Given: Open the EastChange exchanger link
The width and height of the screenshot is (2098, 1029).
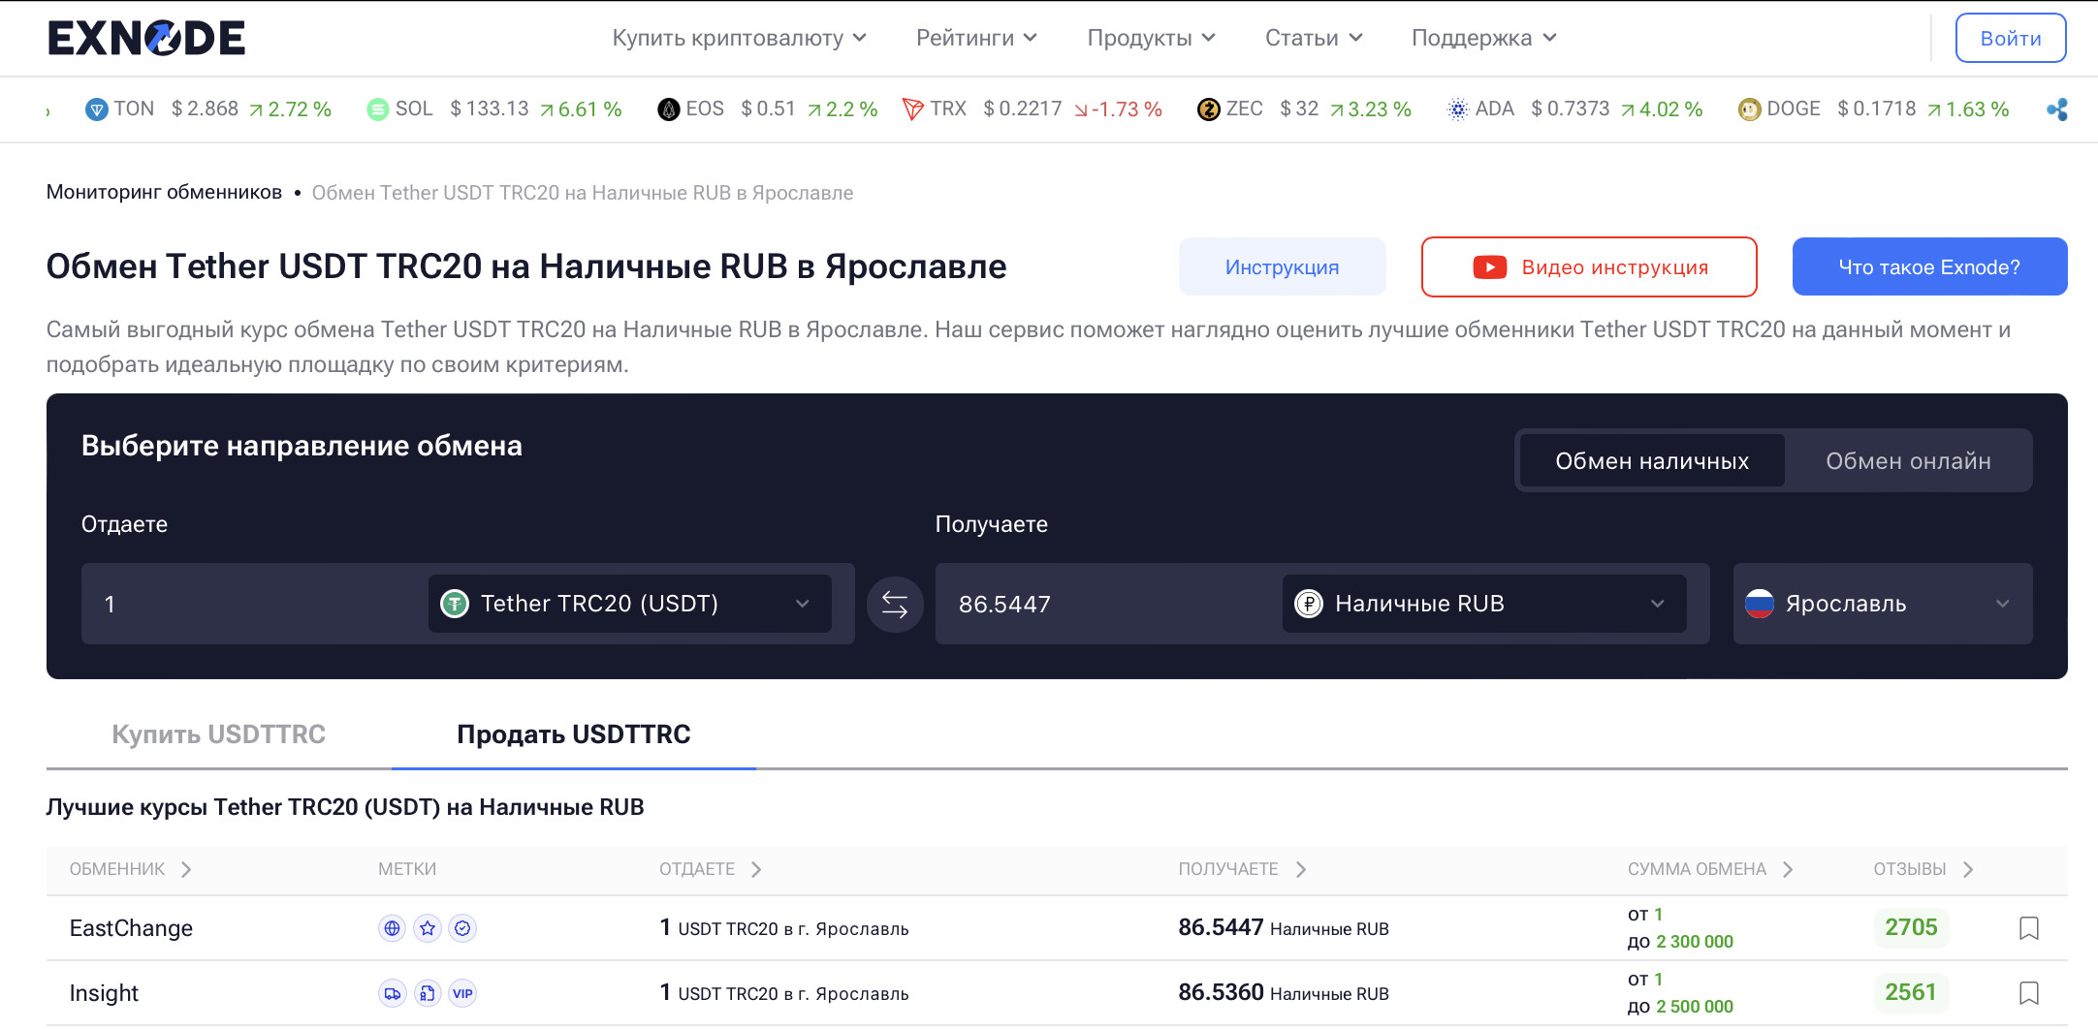Looking at the screenshot, I should [x=131, y=928].
